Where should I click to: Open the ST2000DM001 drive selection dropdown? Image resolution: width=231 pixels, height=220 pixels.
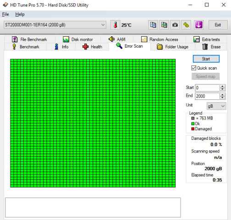coord(55,25)
